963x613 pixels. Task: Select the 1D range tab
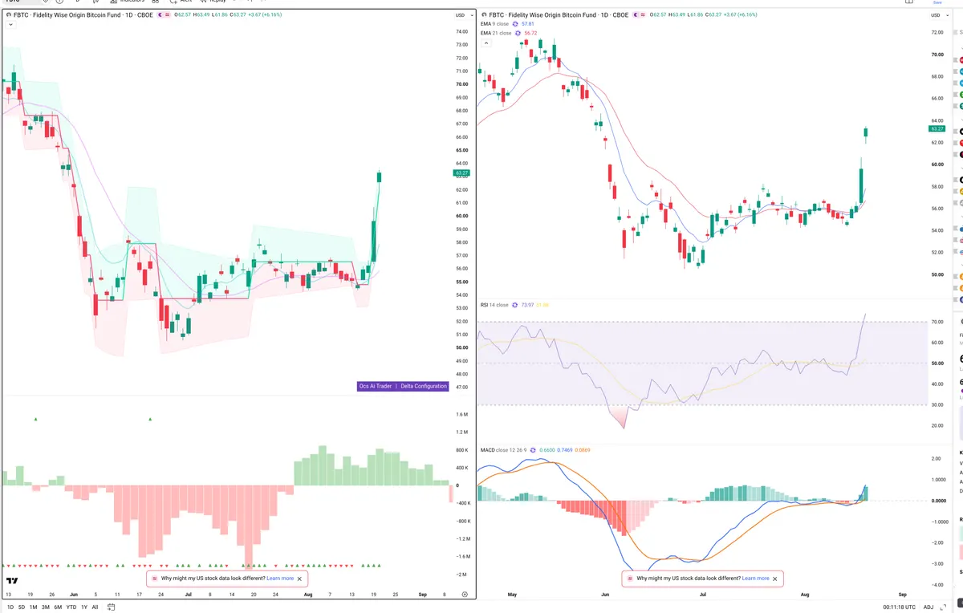[x=10, y=607]
